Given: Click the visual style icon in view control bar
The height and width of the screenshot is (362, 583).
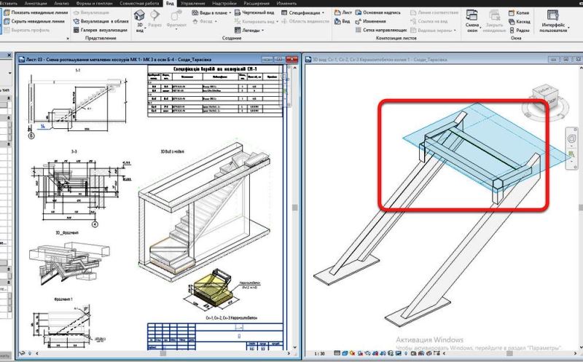Looking at the screenshot, I should tap(344, 353).
